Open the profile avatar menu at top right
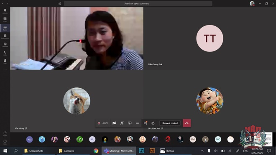 tap(252, 3)
